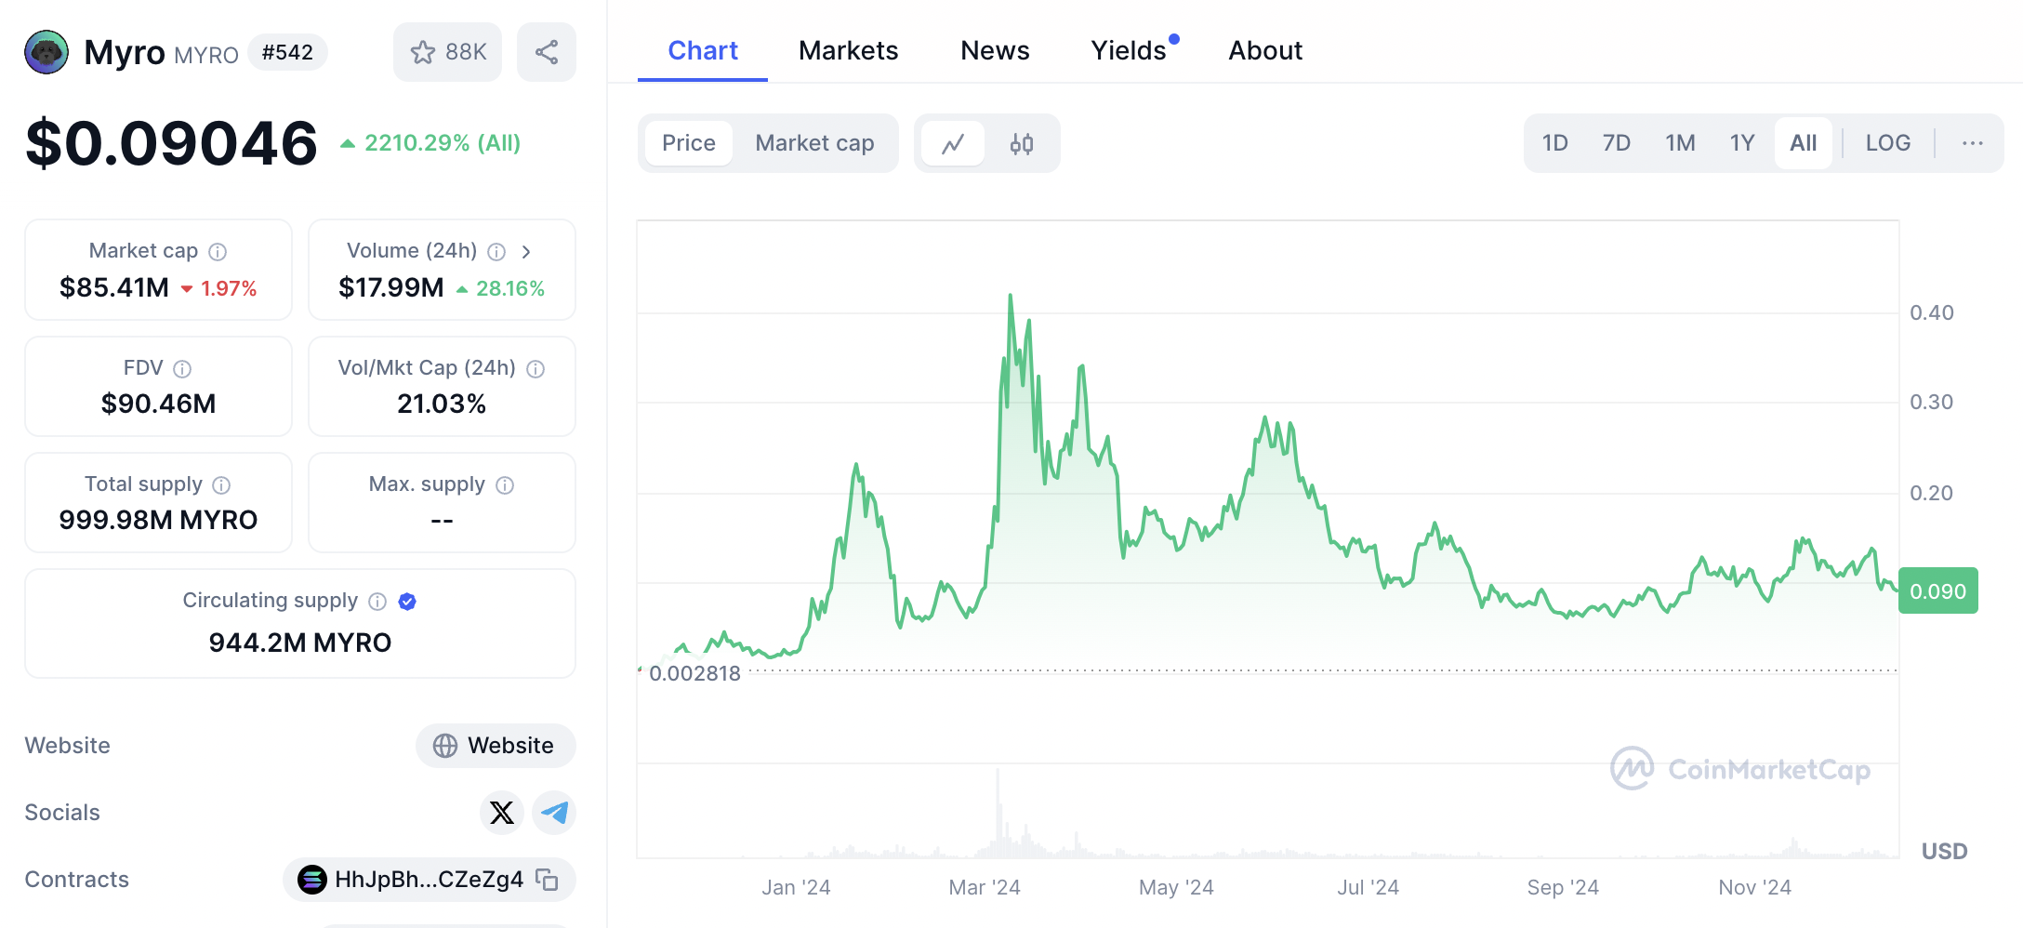Click the $0.09046 price value

pyautogui.click(x=172, y=143)
